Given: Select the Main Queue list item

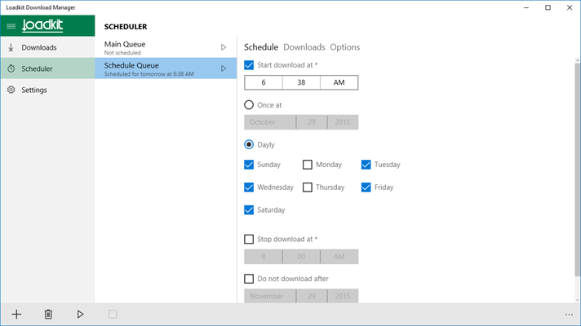Looking at the screenshot, I should (x=155, y=47).
